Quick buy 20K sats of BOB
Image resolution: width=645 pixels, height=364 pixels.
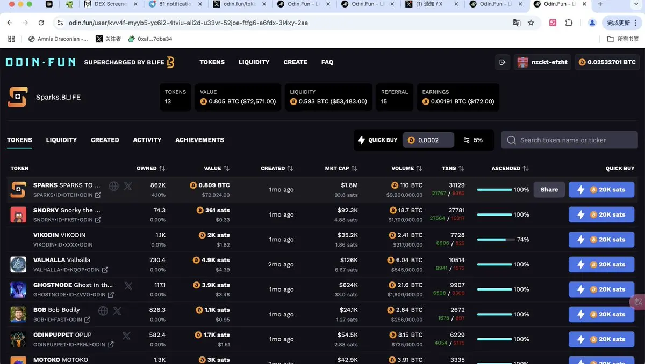point(601,314)
